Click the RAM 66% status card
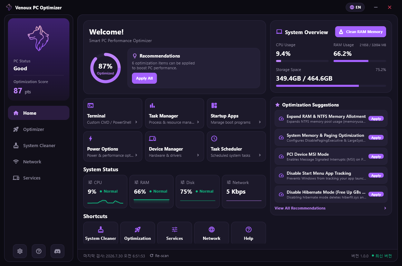 [x=152, y=191]
